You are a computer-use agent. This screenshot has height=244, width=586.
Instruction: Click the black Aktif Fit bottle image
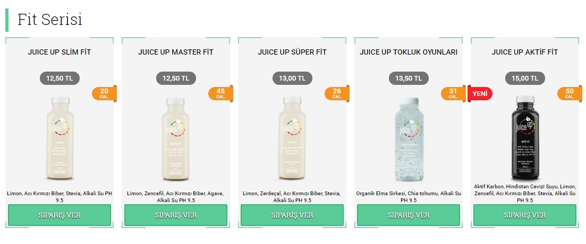click(525, 138)
